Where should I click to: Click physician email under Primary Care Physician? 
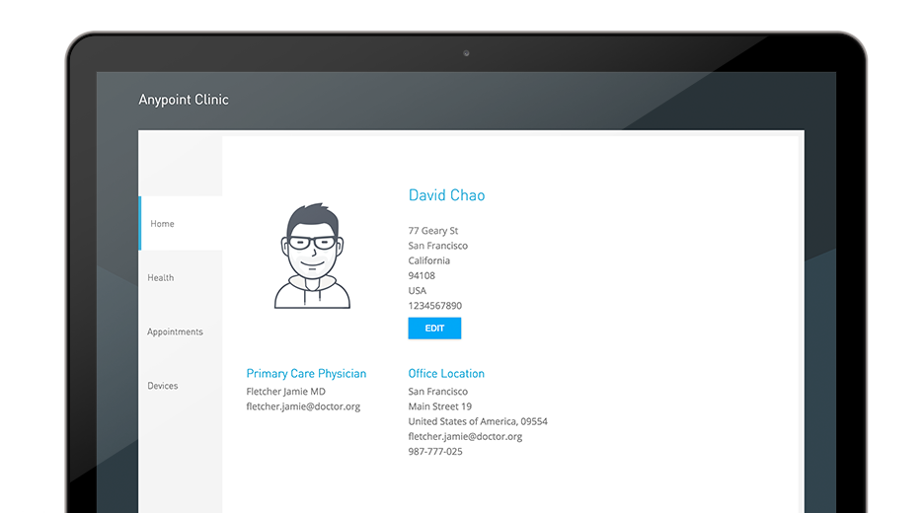click(x=303, y=406)
